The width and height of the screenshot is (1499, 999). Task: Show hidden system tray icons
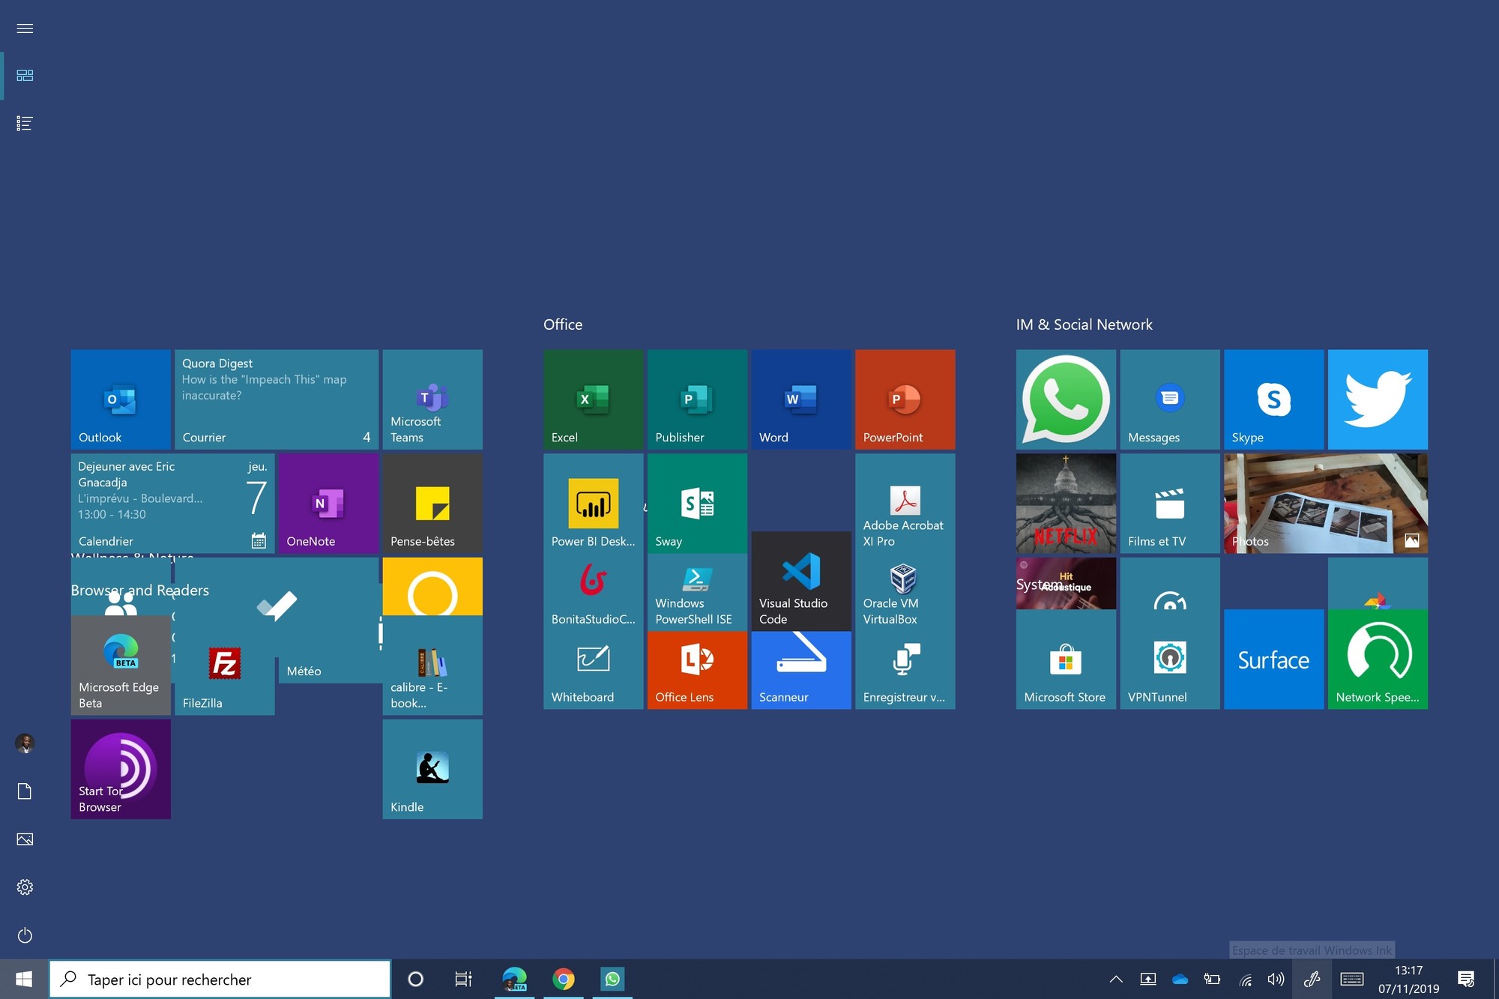1116,979
